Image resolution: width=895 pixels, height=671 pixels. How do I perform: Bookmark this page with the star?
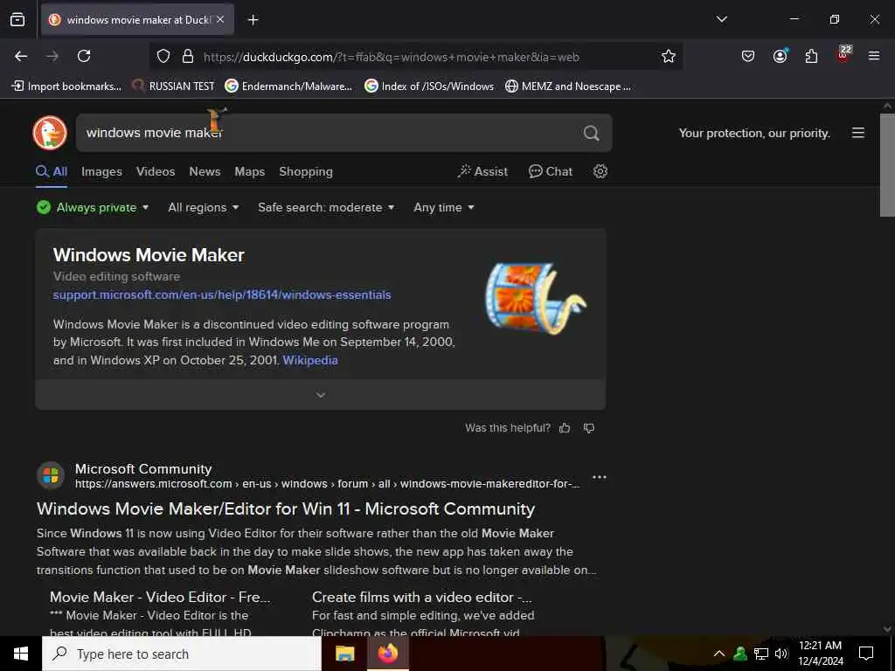tap(669, 56)
